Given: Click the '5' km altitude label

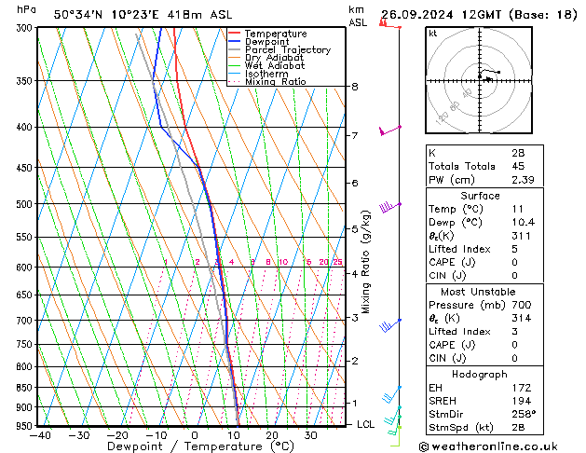Looking at the screenshot, I should [355, 228].
